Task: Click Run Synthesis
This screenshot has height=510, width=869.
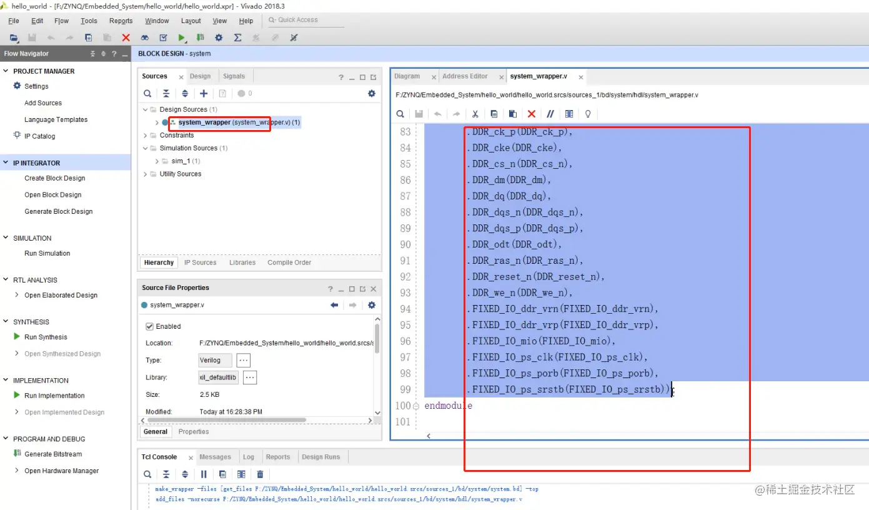Action: [x=46, y=337]
